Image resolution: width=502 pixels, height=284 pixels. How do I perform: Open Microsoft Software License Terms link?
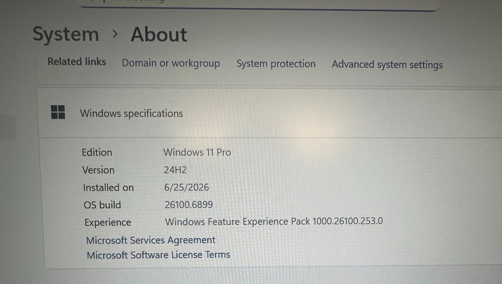point(158,255)
